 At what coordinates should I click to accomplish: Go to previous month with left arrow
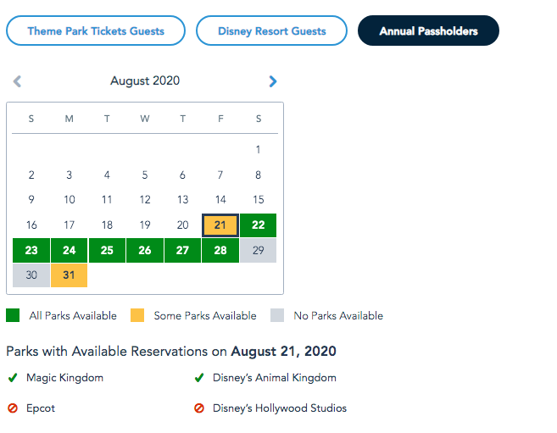[x=17, y=81]
